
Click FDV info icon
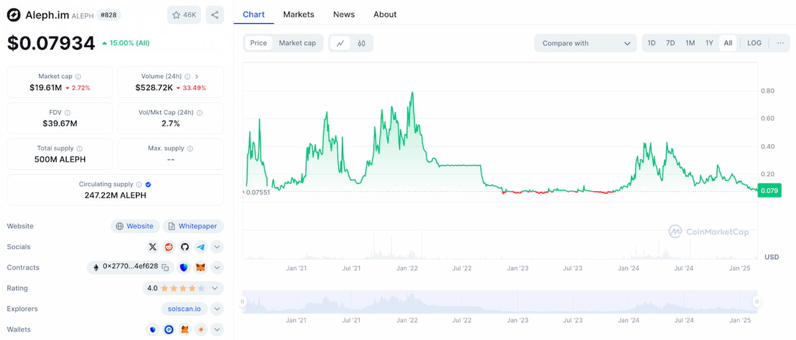click(x=68, y=113)
